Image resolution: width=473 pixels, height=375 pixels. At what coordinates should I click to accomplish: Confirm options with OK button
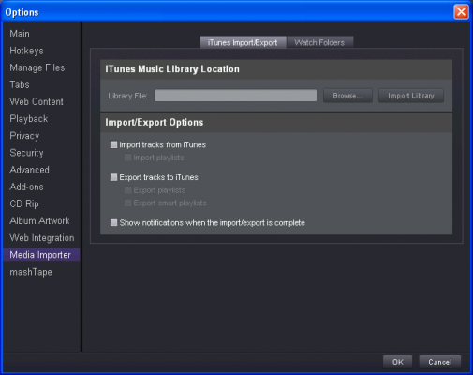(x=397, y=362)
